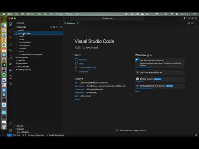Viewport: 199px width, 149px height.
Task: Click Clone Git Repository link
Action: click(86, 67)
